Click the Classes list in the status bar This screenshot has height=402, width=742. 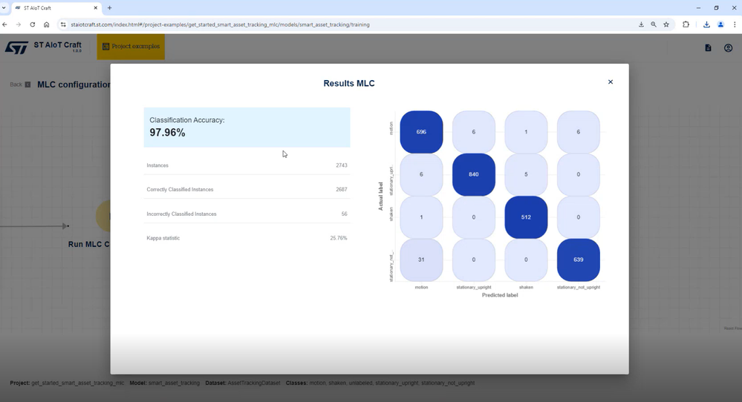click(x=380, y=383)
